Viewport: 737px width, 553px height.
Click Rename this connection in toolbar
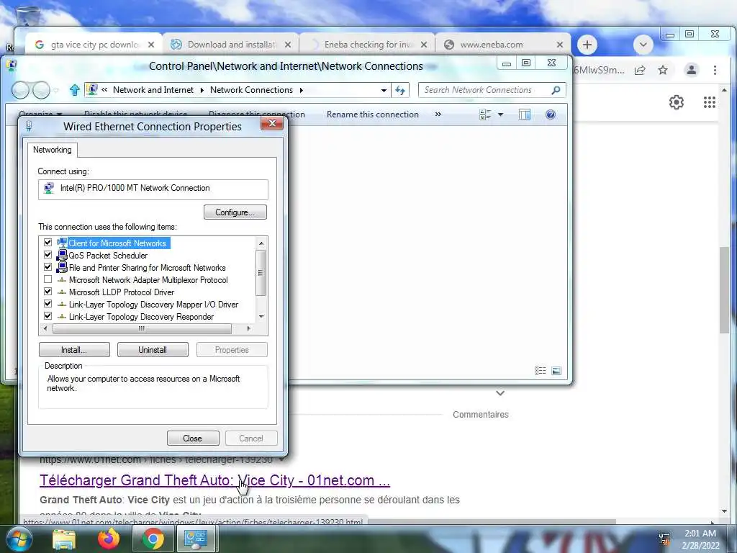click(x=372, y=114)
